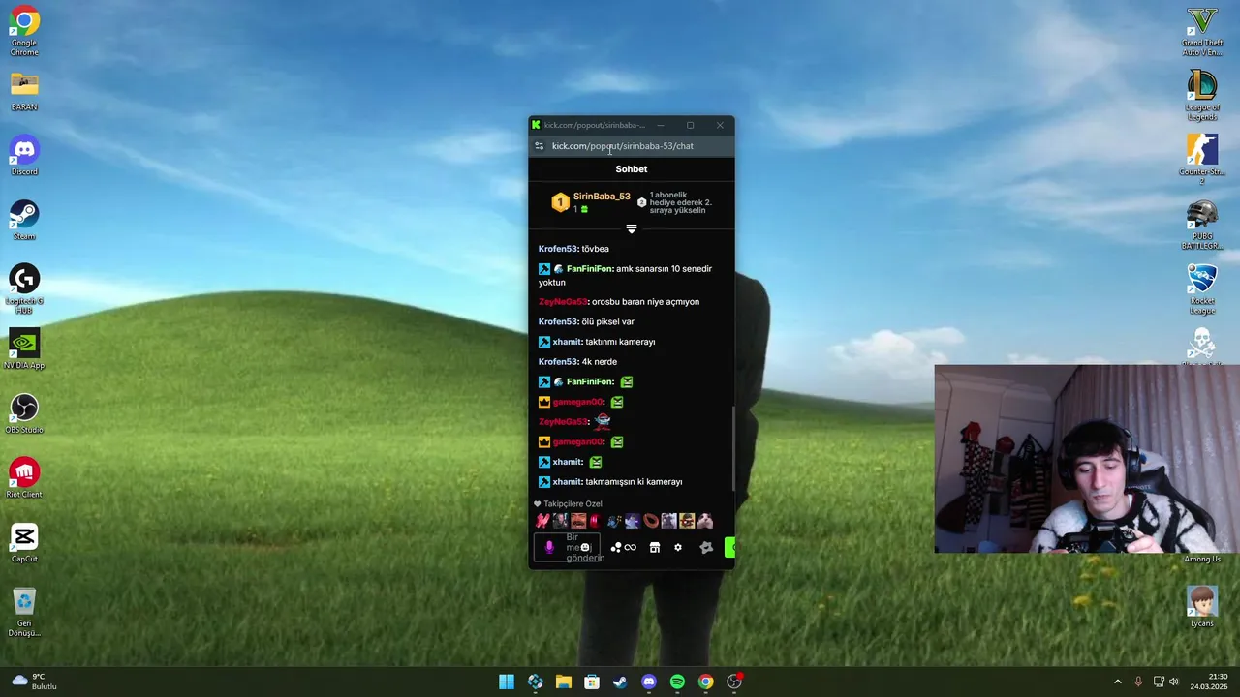Launch Counter-Strike 2 desktop shortcut
1240x697 pixels.
1202,160
